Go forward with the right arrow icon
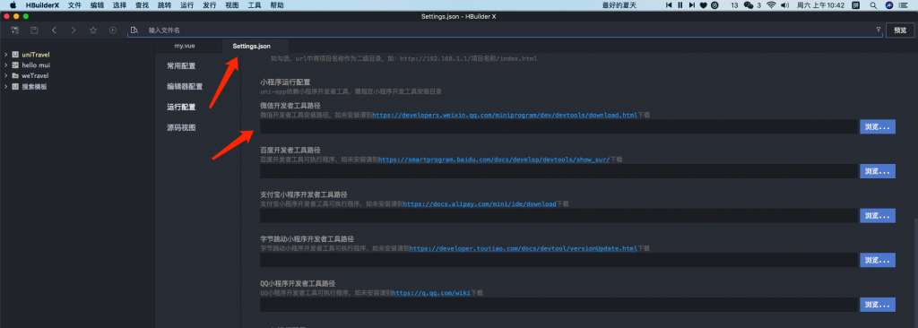918x328 pixels. pyautogui.click(x=74, y=30)
